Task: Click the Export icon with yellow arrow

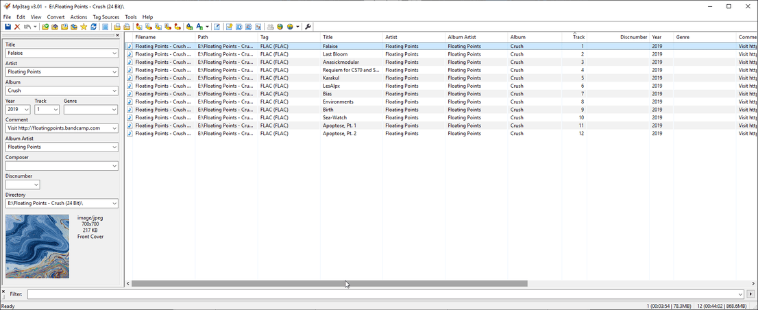Action: click(230, 27)
